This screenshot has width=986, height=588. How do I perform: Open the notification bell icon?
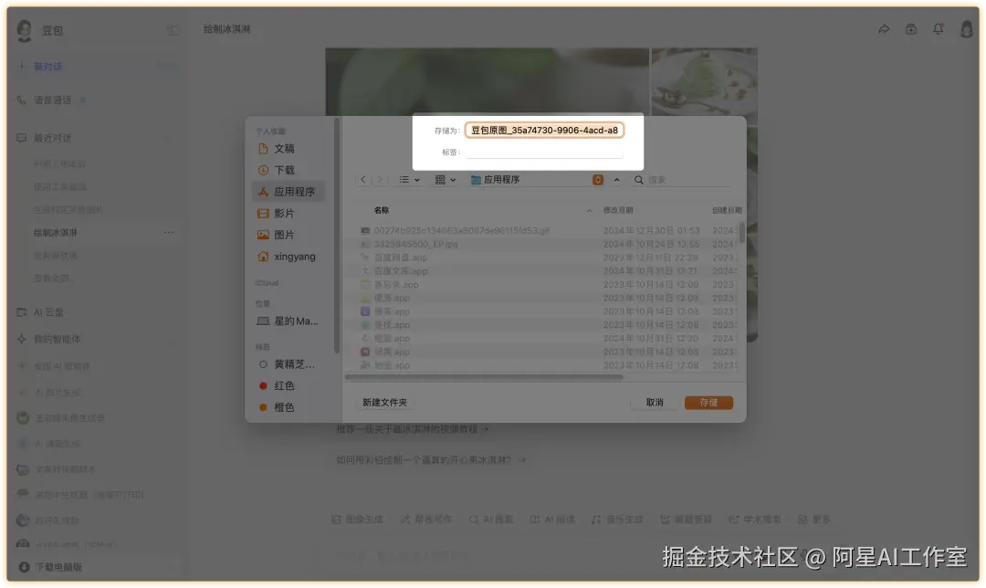tap(938, 28)
